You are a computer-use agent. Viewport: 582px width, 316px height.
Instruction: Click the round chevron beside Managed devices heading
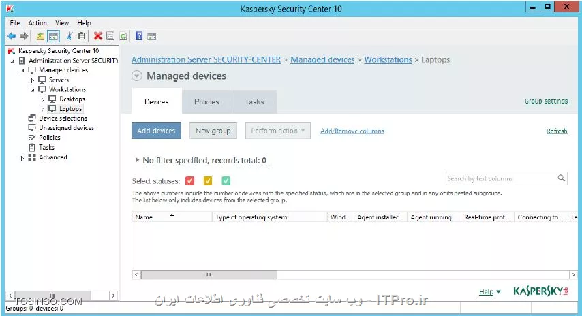click(137, 76)
